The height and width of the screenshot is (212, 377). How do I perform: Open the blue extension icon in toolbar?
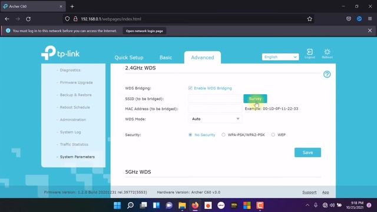point(359,19)
